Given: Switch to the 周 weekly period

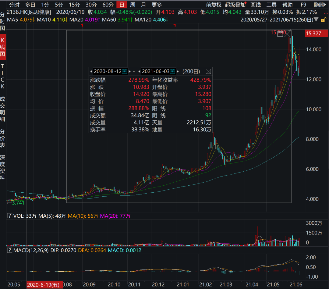Looking at the screenshot, I should pos(133,5).
